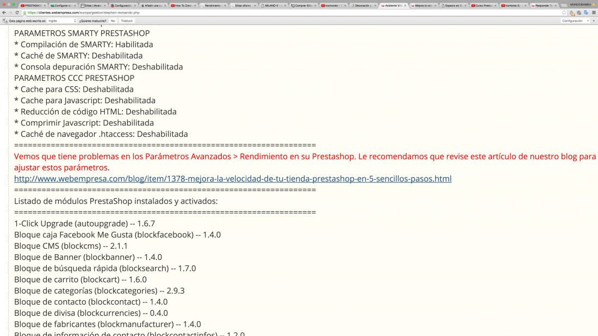The height and width of the screenshot is (336, 598).
Task: Click the Bloque CMS (blockcms) row
Action: 71,246
